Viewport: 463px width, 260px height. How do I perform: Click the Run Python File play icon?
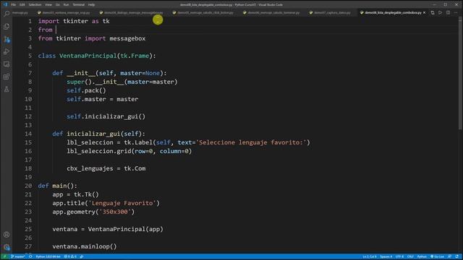click(x=441, y=13)
